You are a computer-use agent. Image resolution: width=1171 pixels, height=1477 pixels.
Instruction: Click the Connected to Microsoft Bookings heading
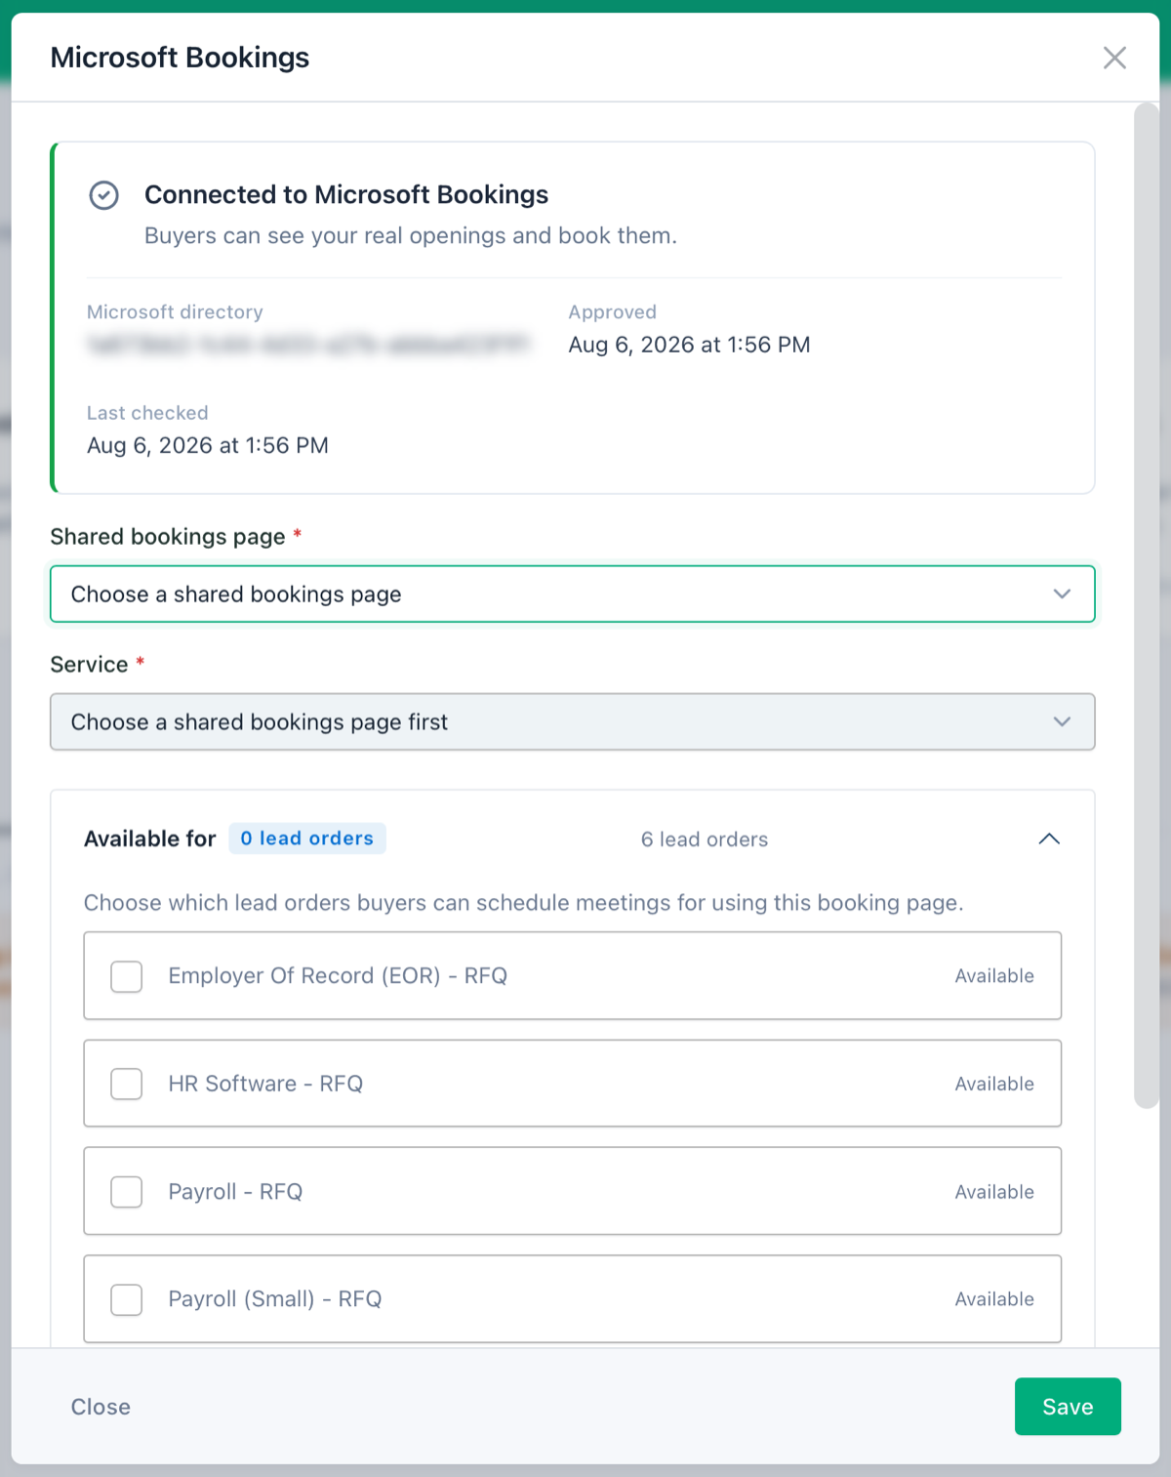tap(346, 194)
